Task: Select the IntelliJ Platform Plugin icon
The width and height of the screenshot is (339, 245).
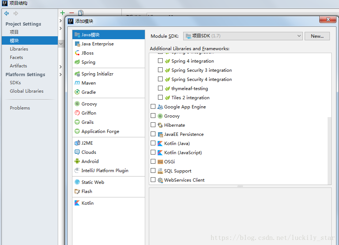Action: coord(77,171)
